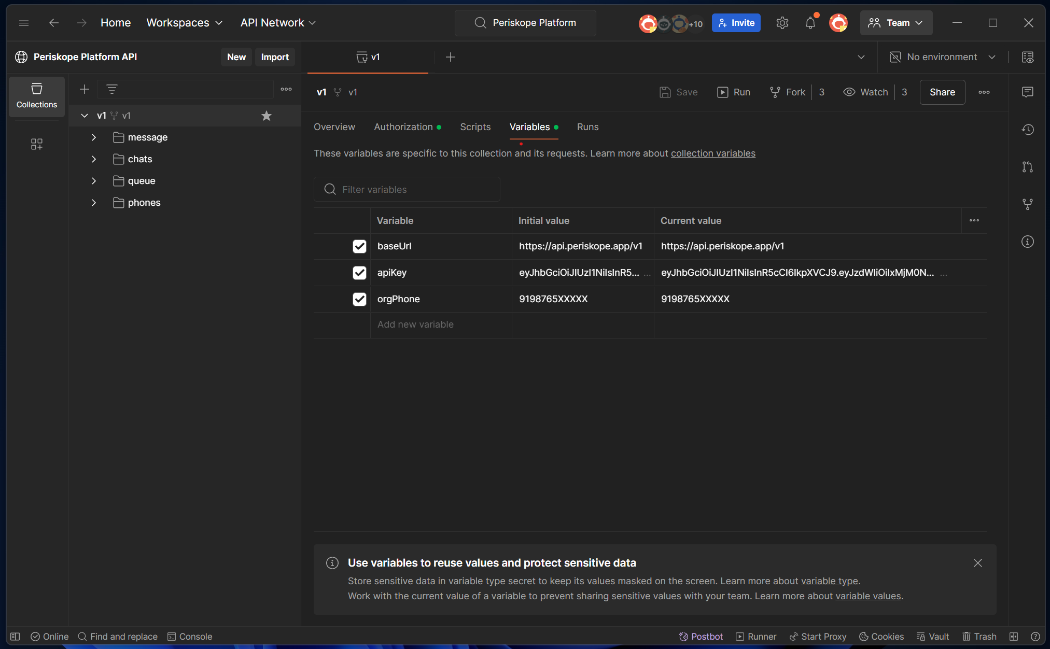Expand the API Network dropdown

(x=278, y=23)
